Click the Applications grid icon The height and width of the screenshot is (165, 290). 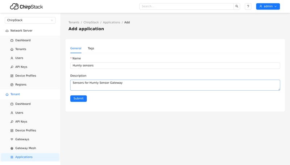[x=12, y=157]
